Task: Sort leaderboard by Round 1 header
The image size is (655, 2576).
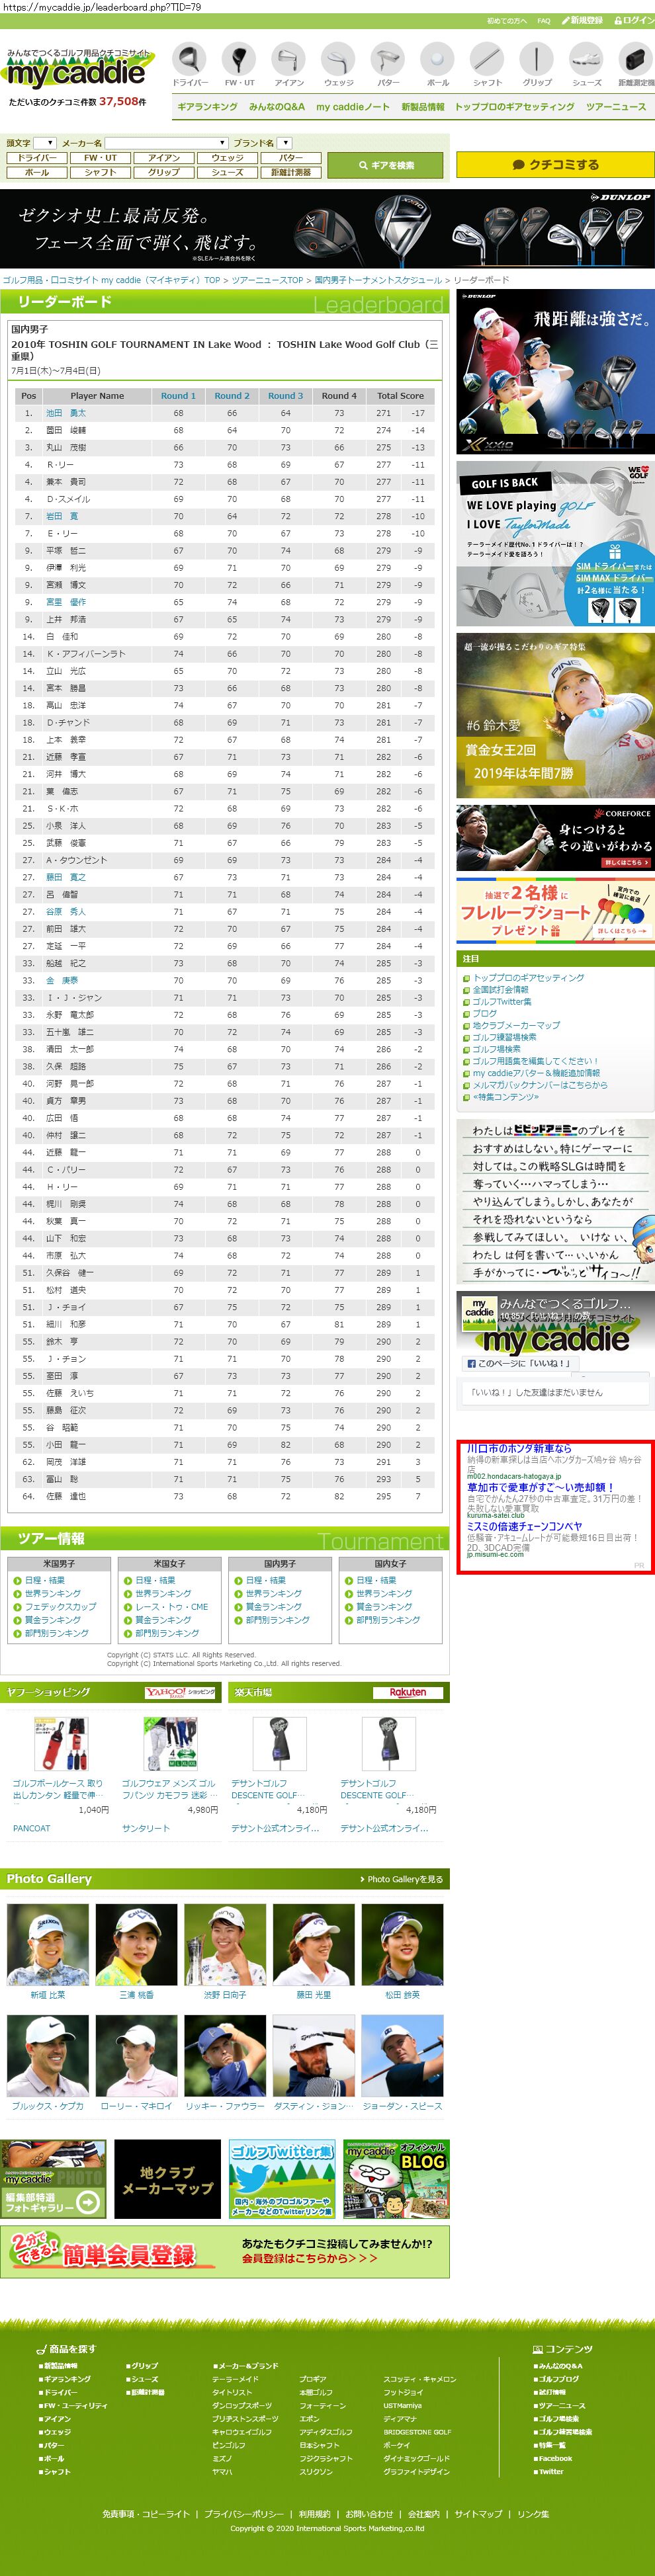Action: (178, 396)
